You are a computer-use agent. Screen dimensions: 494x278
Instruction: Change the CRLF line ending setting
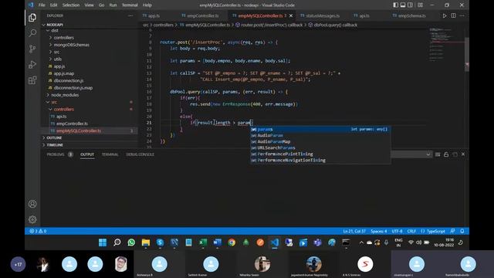[411, 231]
